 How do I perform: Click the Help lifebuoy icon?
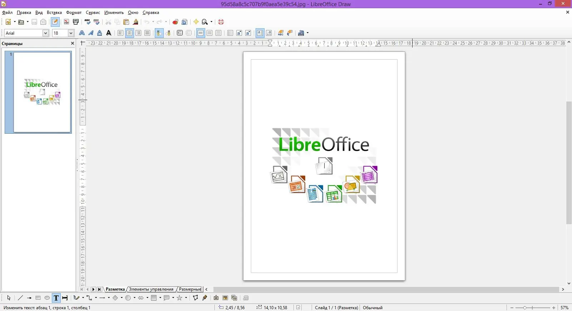(221, 22)
